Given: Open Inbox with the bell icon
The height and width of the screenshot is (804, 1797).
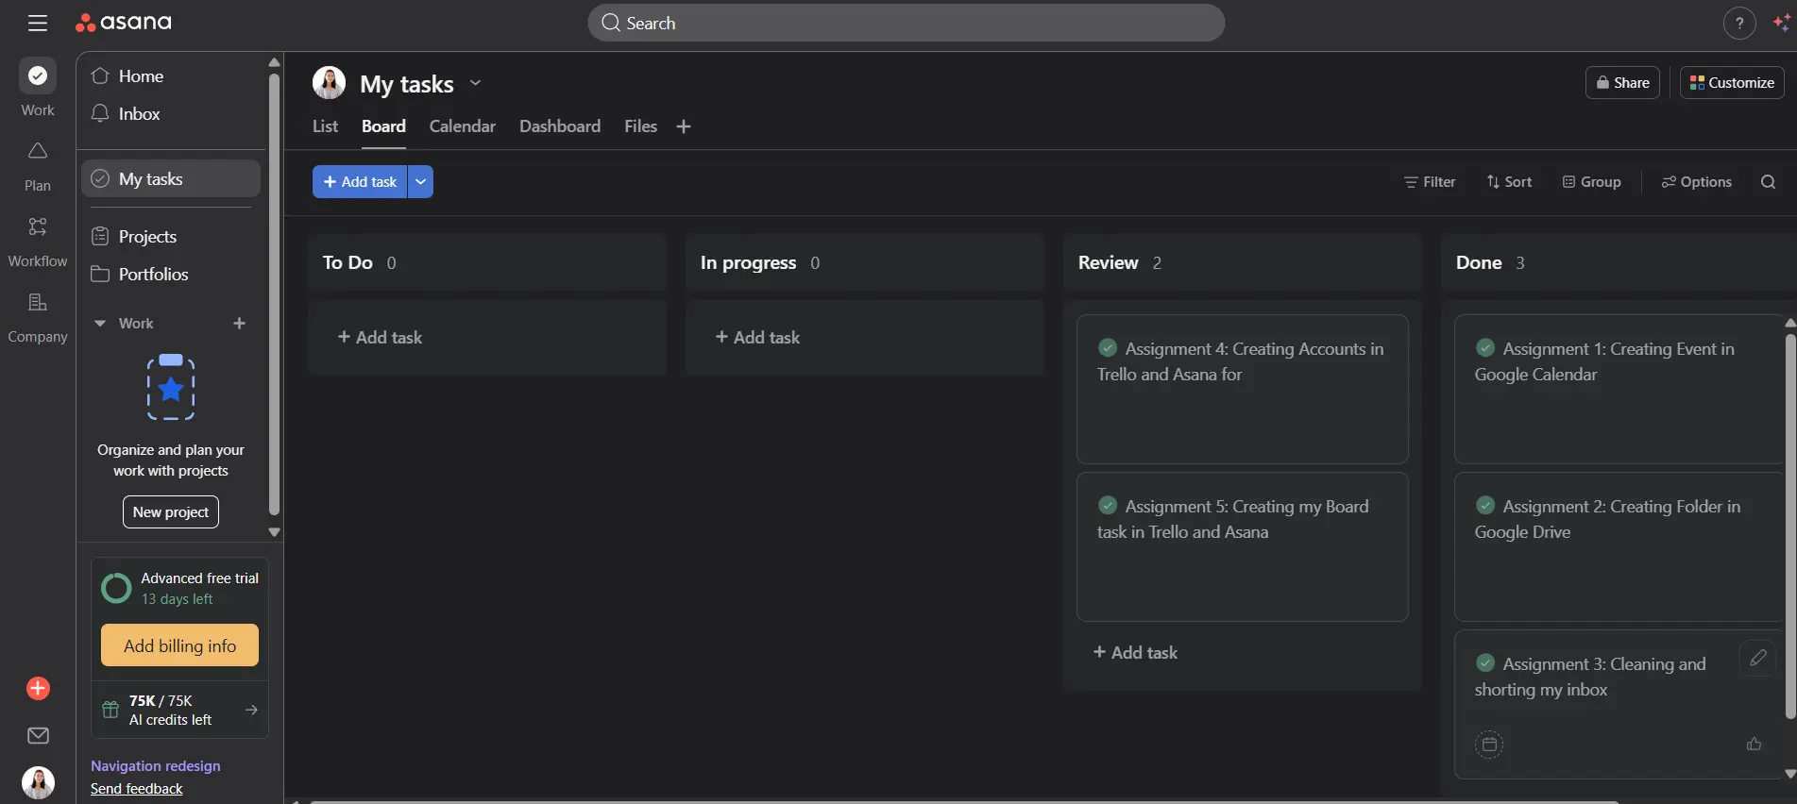Looking at the screenshot, I should 100,114.
